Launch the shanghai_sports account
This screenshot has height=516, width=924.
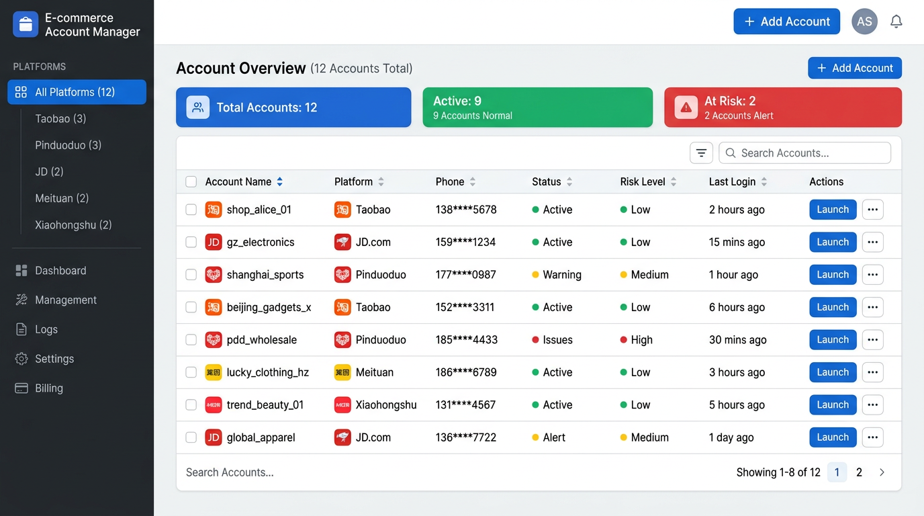(x=833, y=275)
